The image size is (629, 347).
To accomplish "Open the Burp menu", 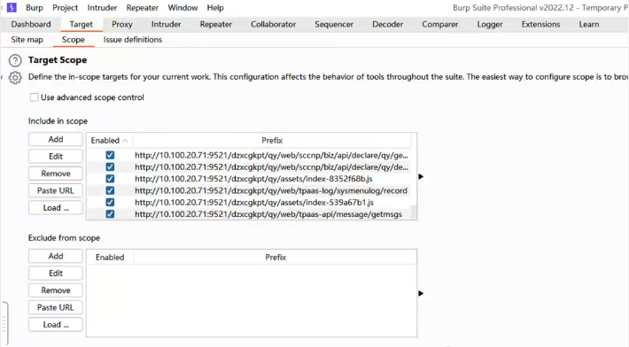I will click(x=34, y=8).
